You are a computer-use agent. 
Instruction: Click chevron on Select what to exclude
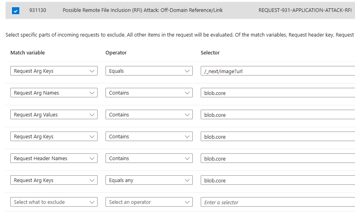(x=92, y=202)
